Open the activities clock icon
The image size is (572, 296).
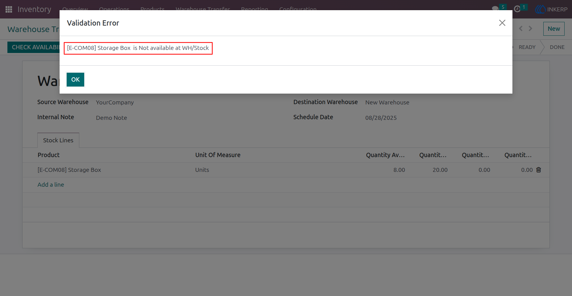(517, 9)
